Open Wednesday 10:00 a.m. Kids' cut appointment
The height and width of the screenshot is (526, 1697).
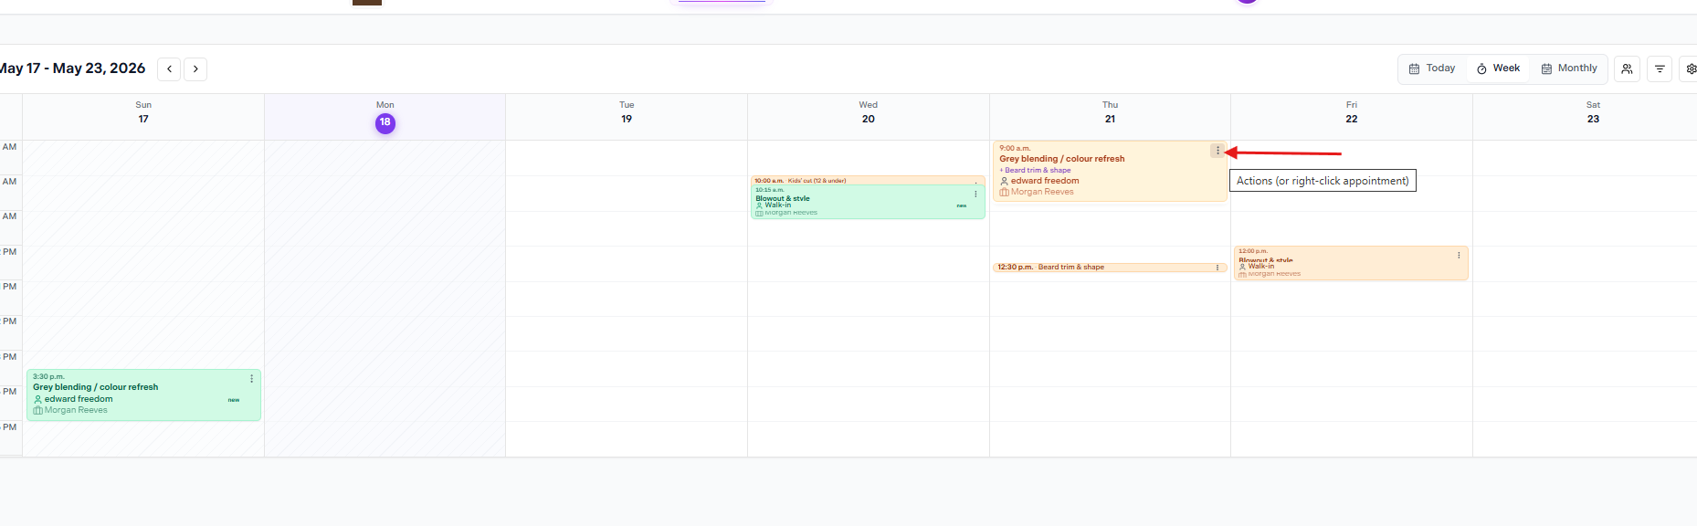868,181
